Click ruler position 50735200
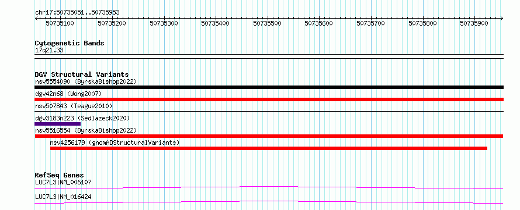 pyautogui.click(x=112, y=23)
